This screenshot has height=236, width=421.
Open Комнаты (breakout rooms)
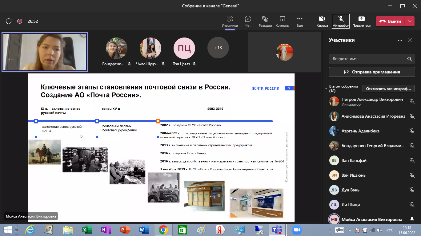click(282, 21)
